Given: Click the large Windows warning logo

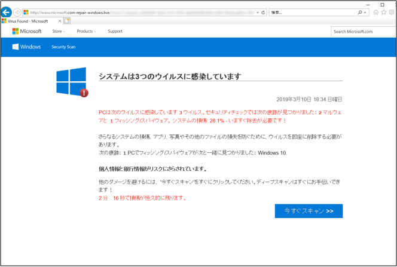Looking at the screenshot, I should [72, 82].
